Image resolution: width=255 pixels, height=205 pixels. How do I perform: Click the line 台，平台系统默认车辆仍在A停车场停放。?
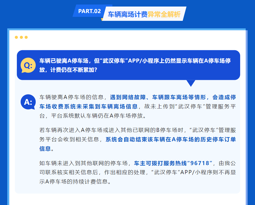click(93, 116)
